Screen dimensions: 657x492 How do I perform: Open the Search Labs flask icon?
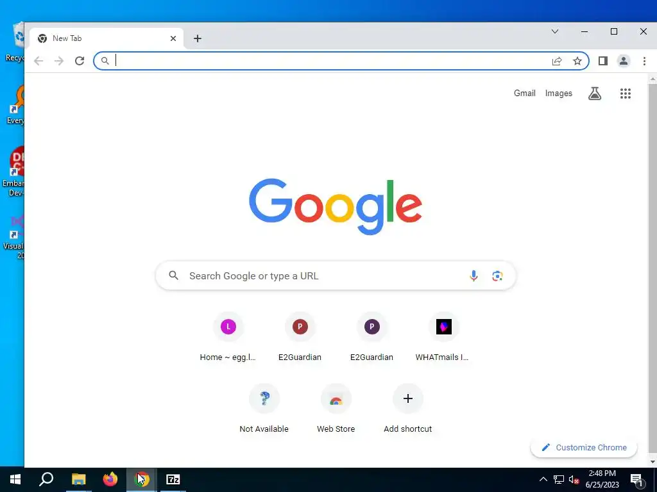click(x=595, y=94)
